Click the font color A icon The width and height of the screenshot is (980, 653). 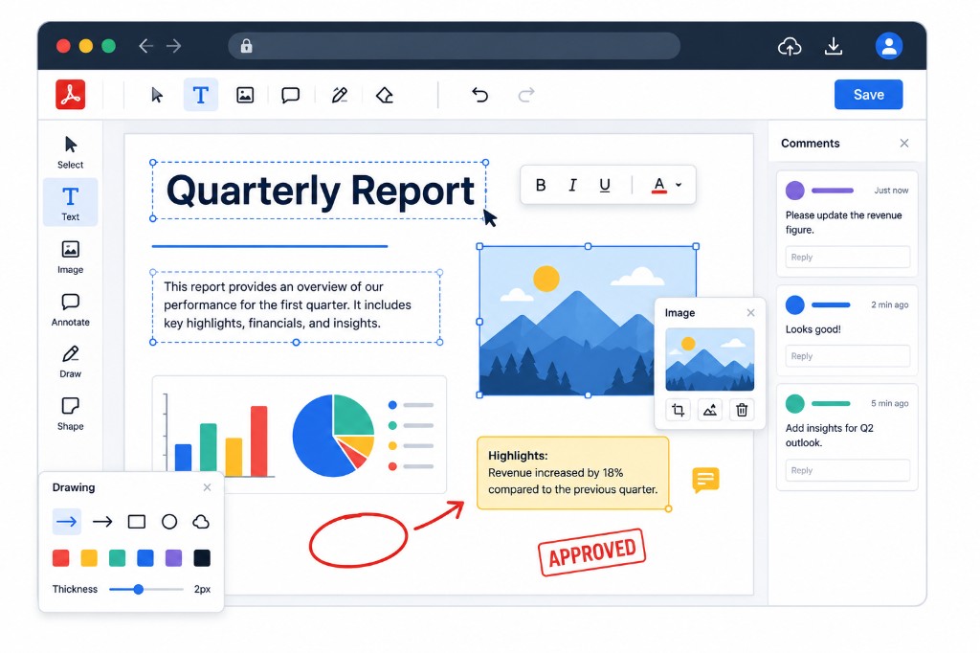pos(658,185)
